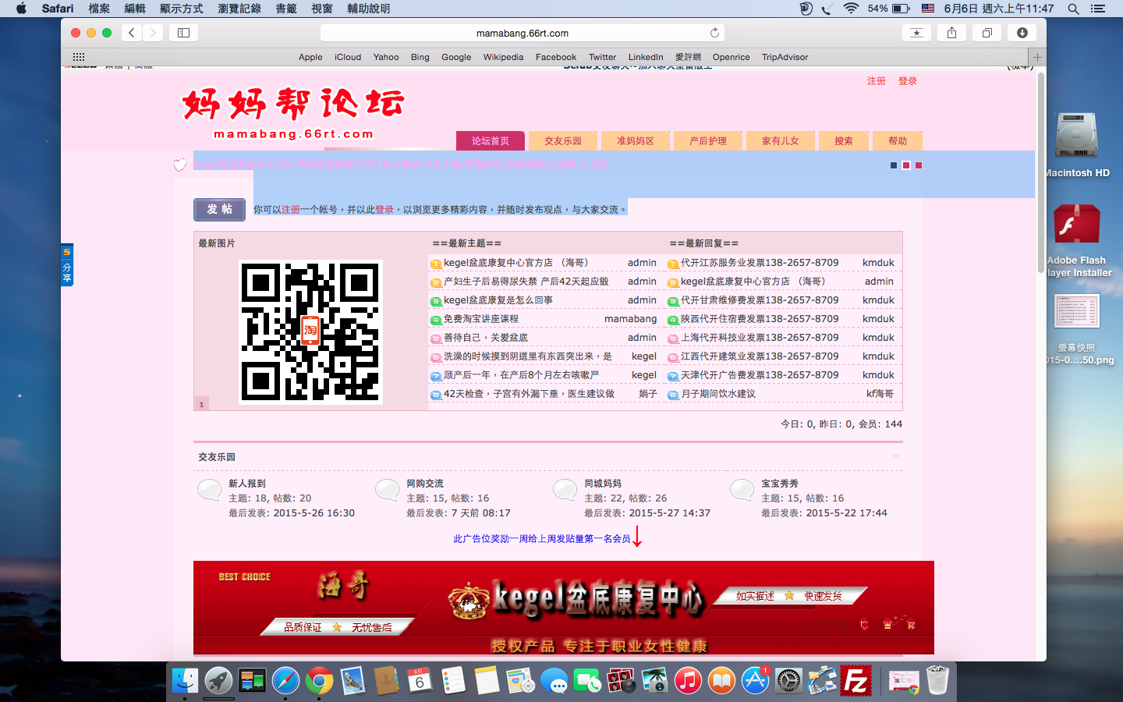
Task: Open Contacts book in the Dock
Action: [386, 681]
